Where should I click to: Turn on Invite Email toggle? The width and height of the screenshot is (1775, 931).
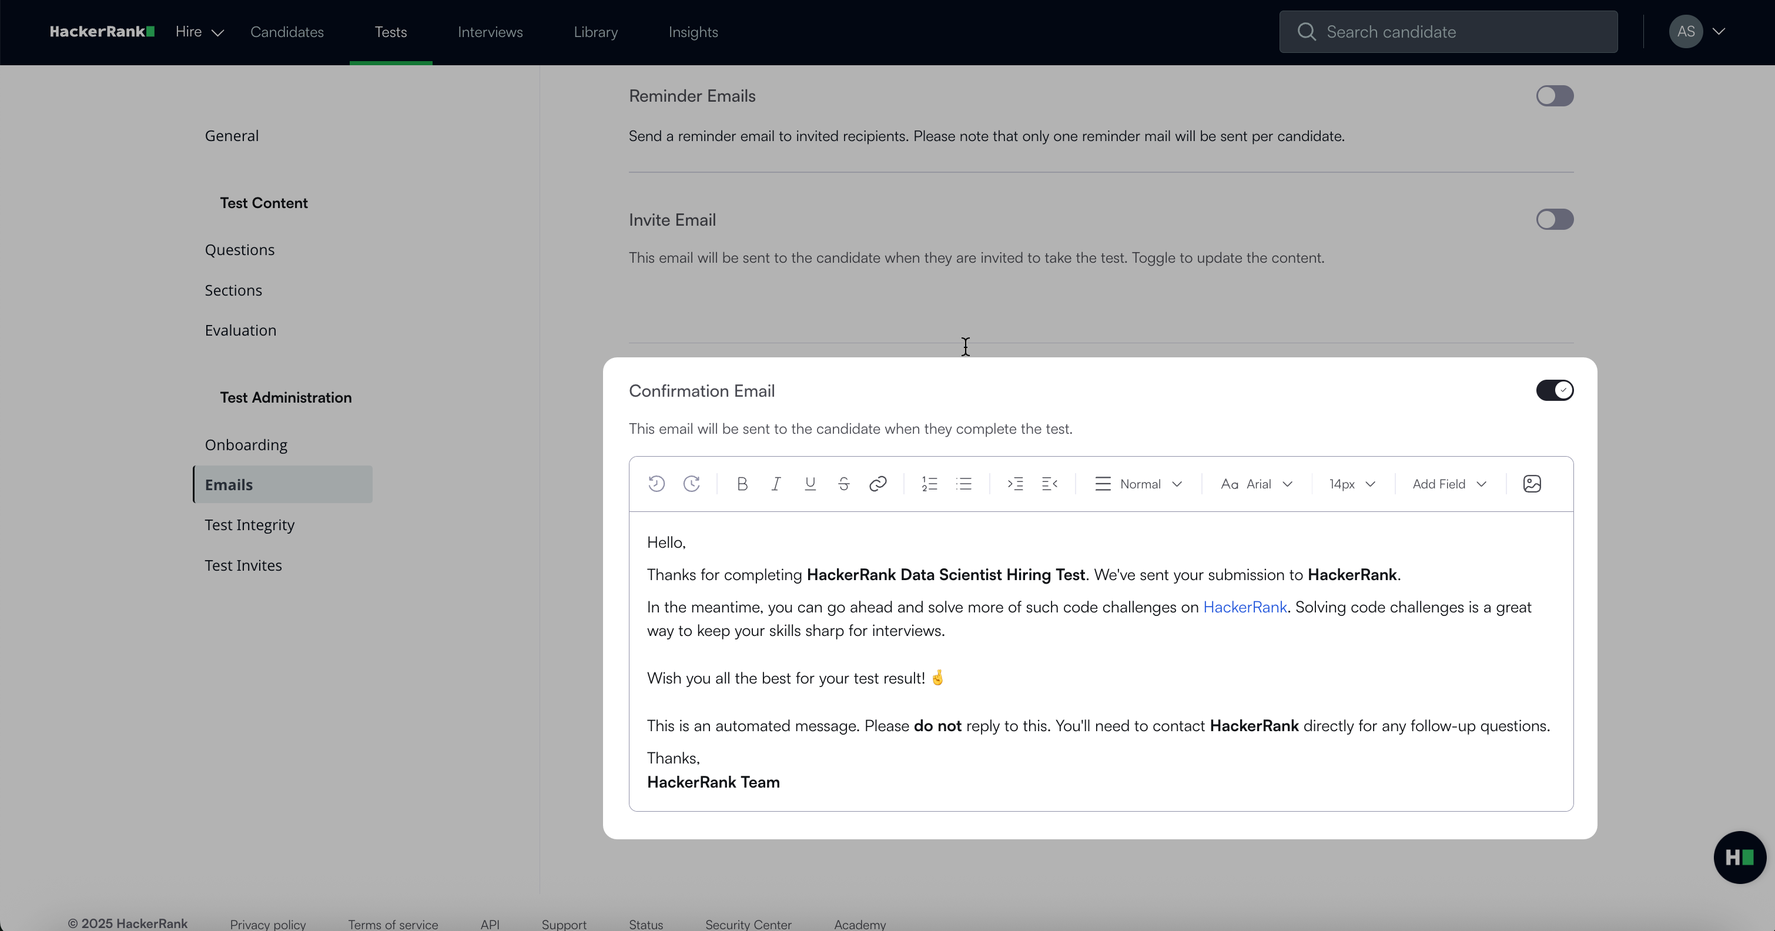click(1555, 220)
